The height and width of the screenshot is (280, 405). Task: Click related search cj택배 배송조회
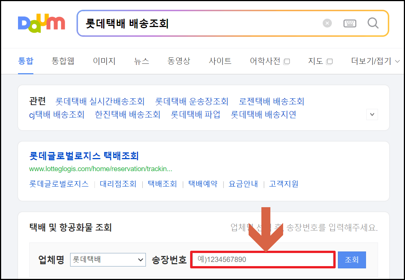[x=57, y=114]
